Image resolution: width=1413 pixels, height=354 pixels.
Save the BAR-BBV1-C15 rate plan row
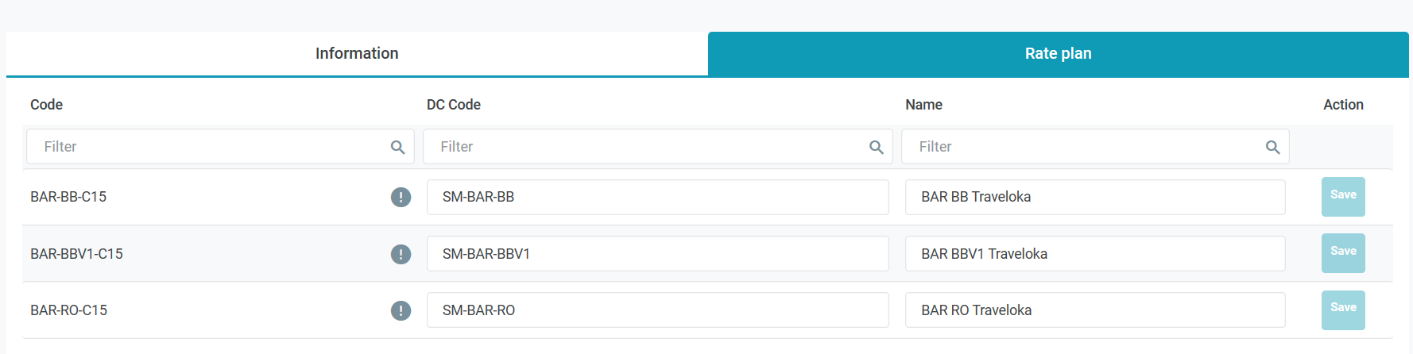tap(1342, 252)
